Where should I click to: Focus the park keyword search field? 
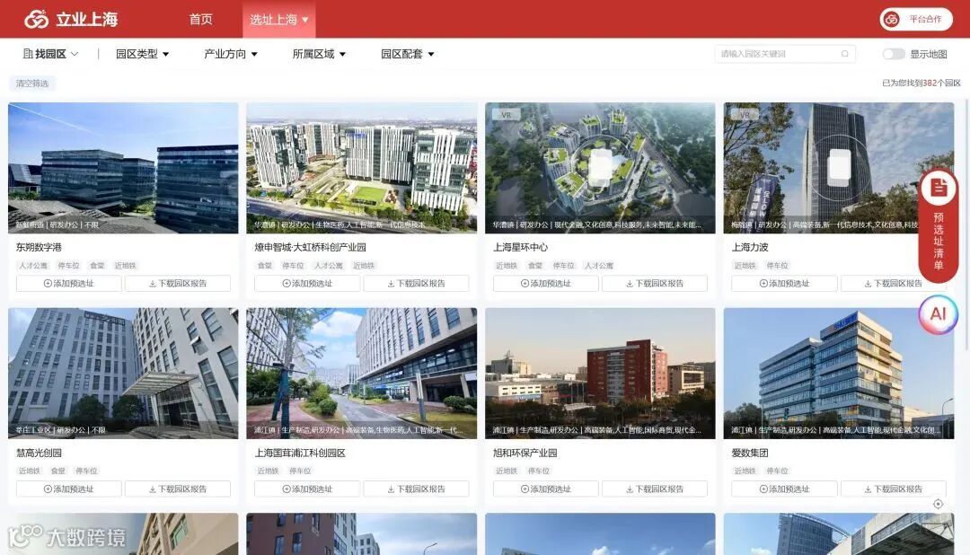pos(785,54)
